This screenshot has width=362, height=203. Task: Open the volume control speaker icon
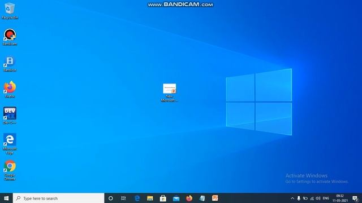click(318, 198)
